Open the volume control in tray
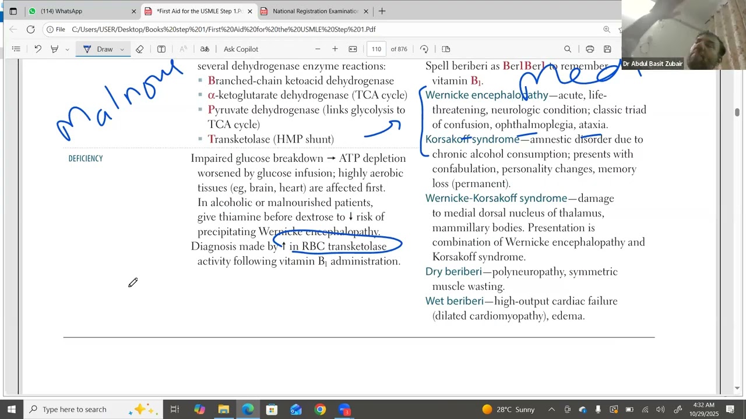This screenshot has height=419, width=746. click(660, 409)
